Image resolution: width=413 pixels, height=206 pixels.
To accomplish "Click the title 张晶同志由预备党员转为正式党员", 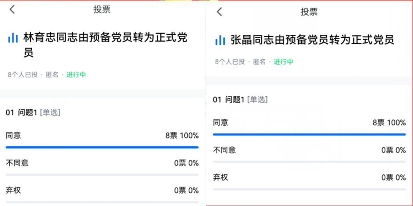I will tap(313, 40).
